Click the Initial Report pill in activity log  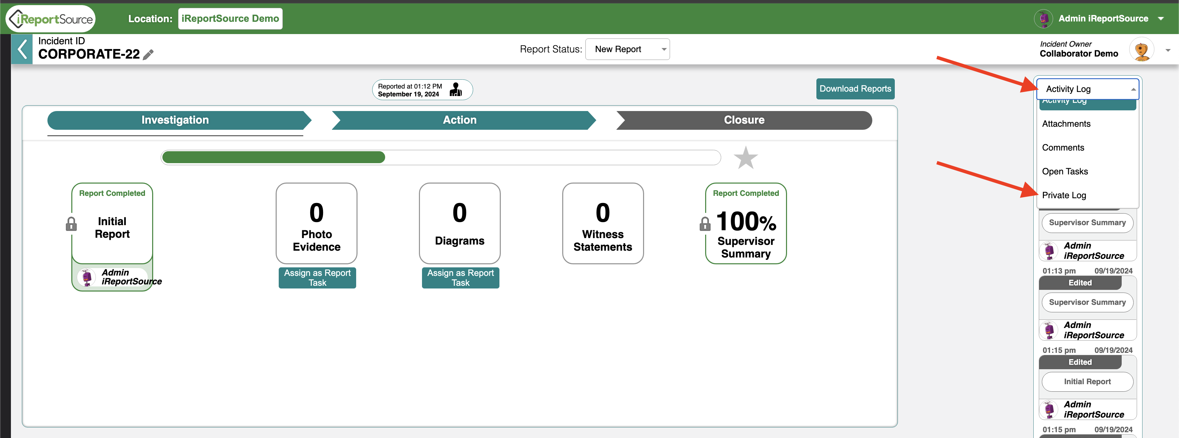tap(1087, 382)
